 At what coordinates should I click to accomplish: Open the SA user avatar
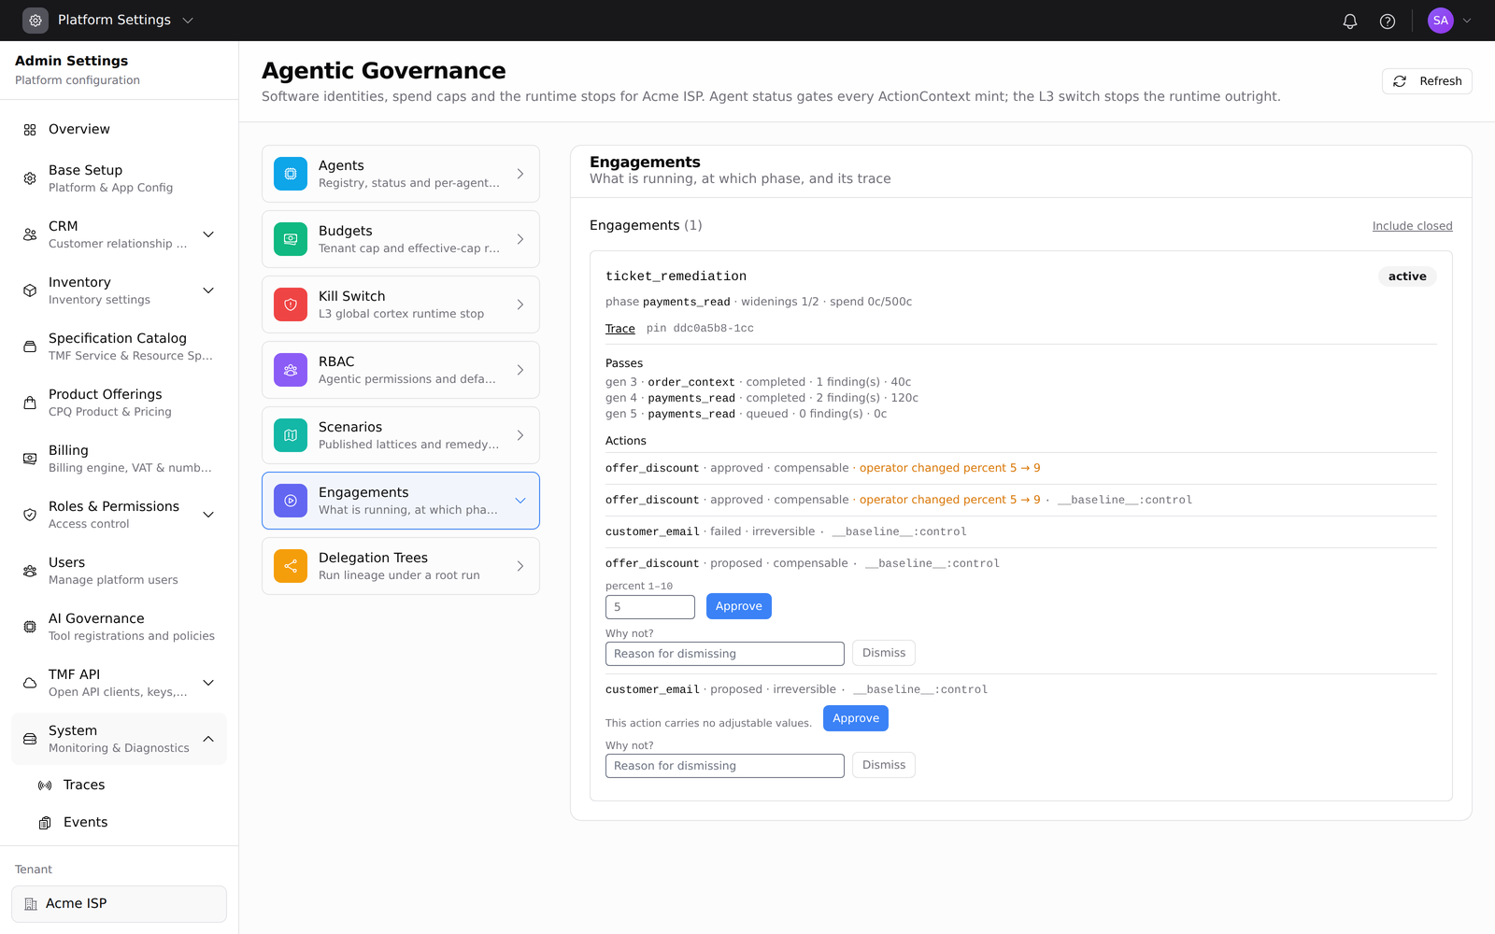(x=1441, y=21)
